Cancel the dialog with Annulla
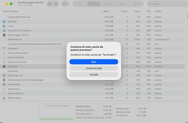The width and height of the screenshot is (188, 123). point(94,74)
